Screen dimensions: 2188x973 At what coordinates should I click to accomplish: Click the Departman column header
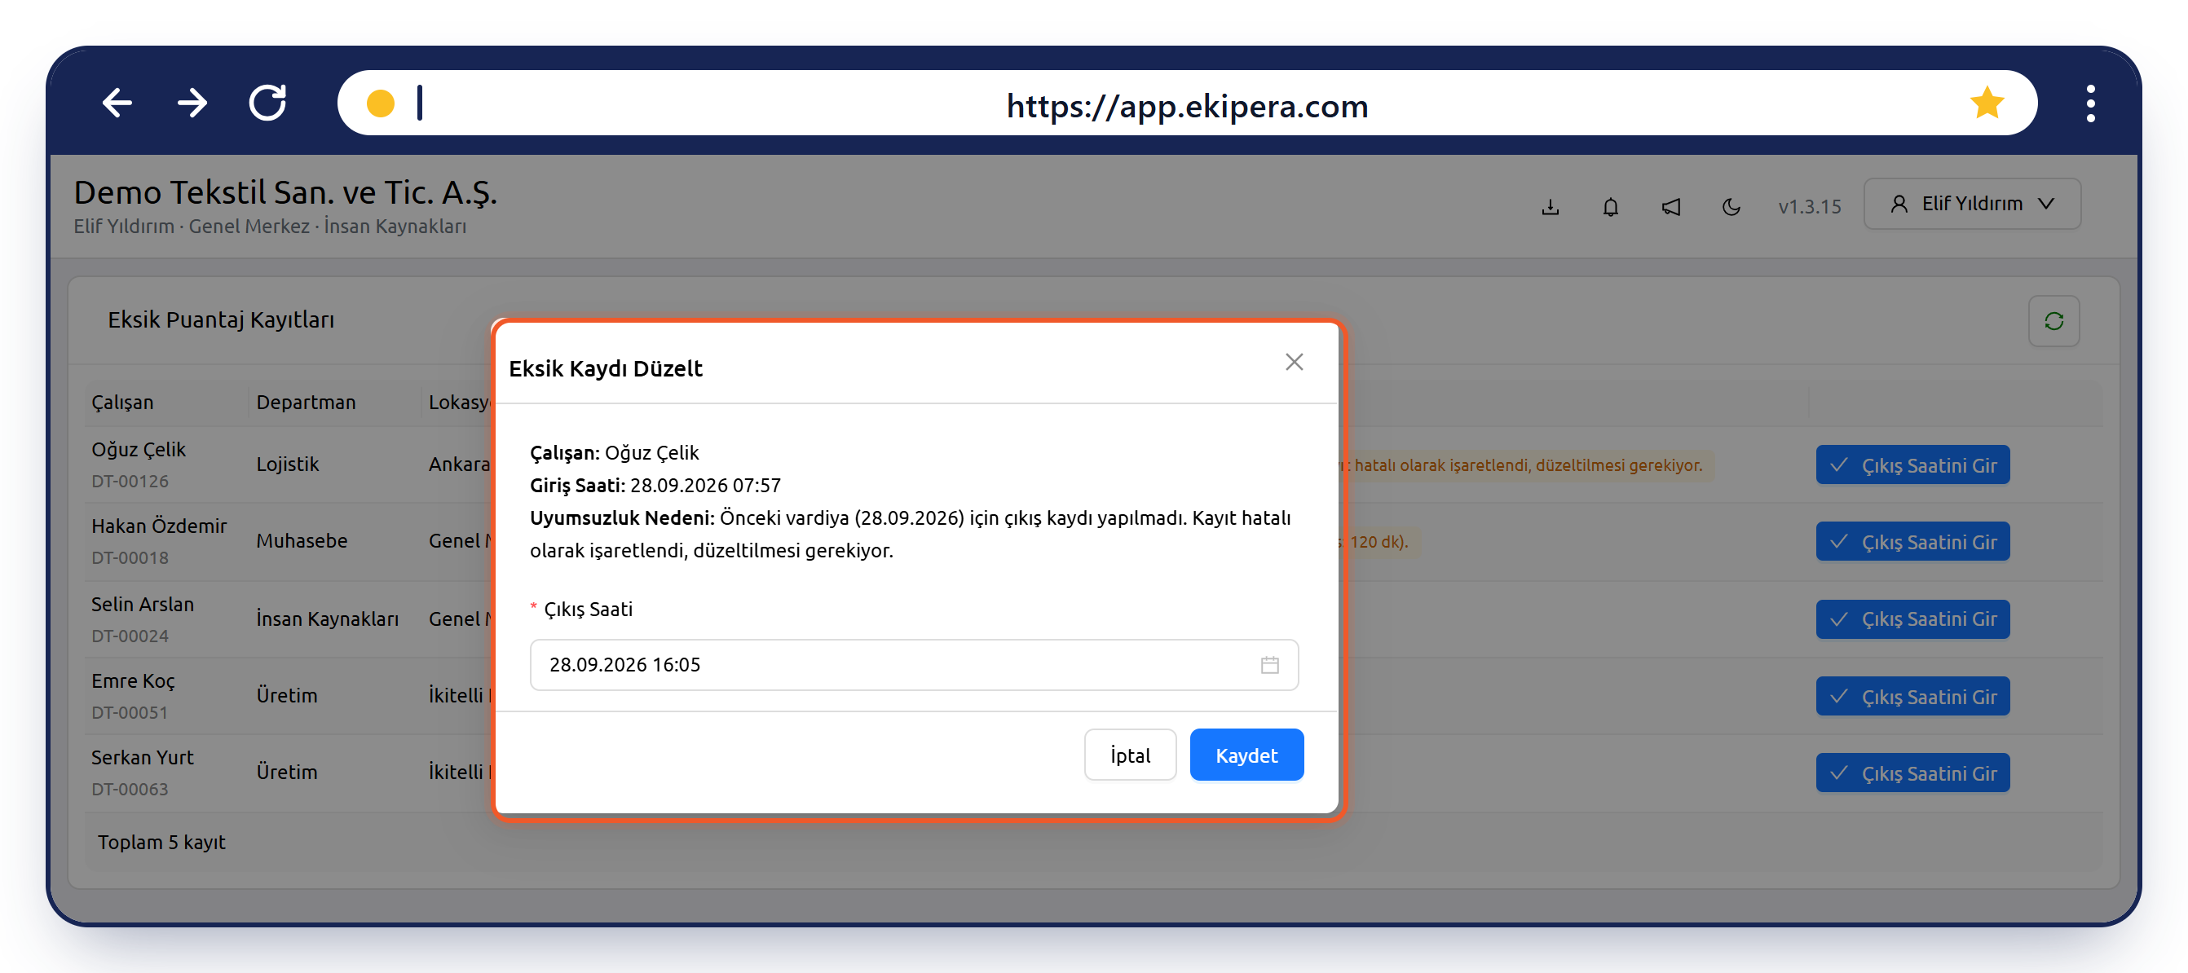point(306,403)
